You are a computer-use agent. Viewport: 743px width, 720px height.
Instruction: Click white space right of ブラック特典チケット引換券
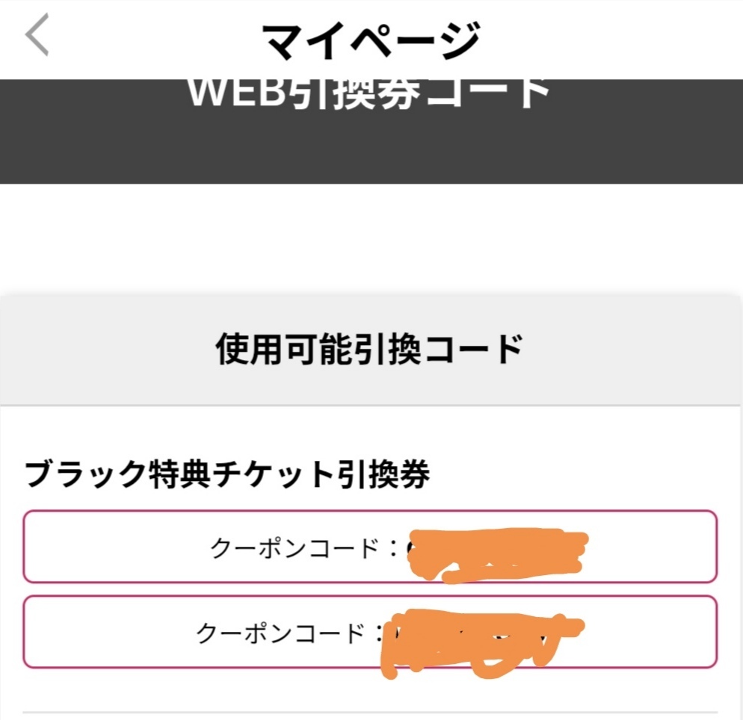coord(583,475)
